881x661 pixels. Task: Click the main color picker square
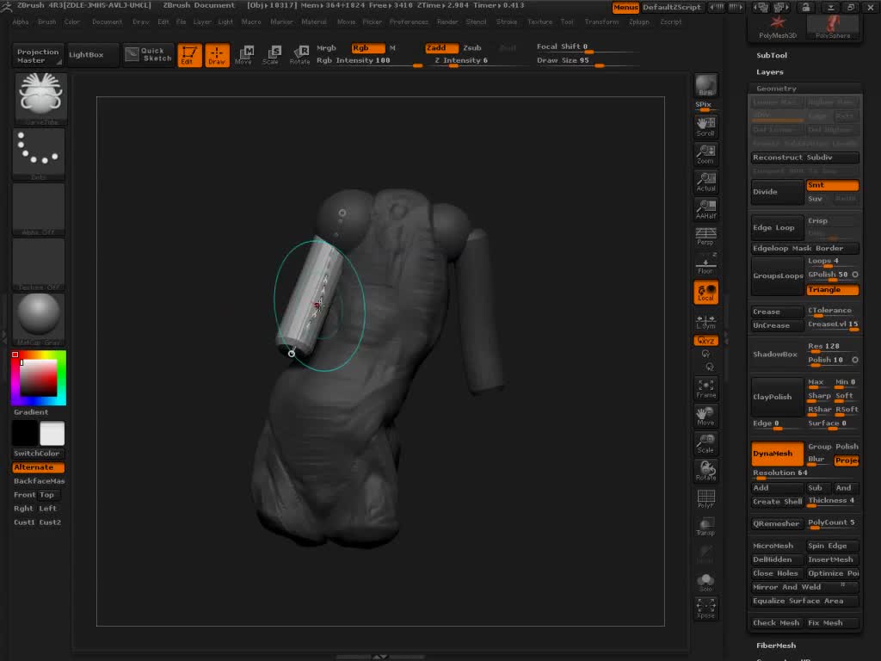pyautogui.click(x=39, y=378)
